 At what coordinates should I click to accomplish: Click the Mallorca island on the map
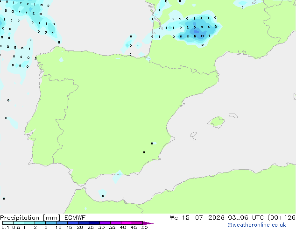tap(217, 122)
